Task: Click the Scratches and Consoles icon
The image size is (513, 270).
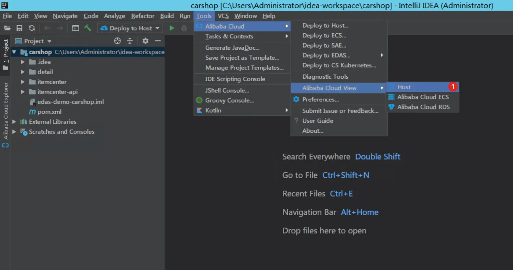Action: pyautogui.click(x=24, y=132)
